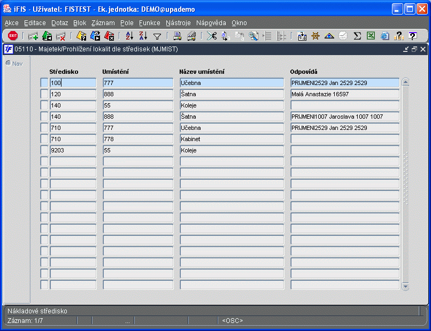Open the Pole menu

(x=127, y=23)
